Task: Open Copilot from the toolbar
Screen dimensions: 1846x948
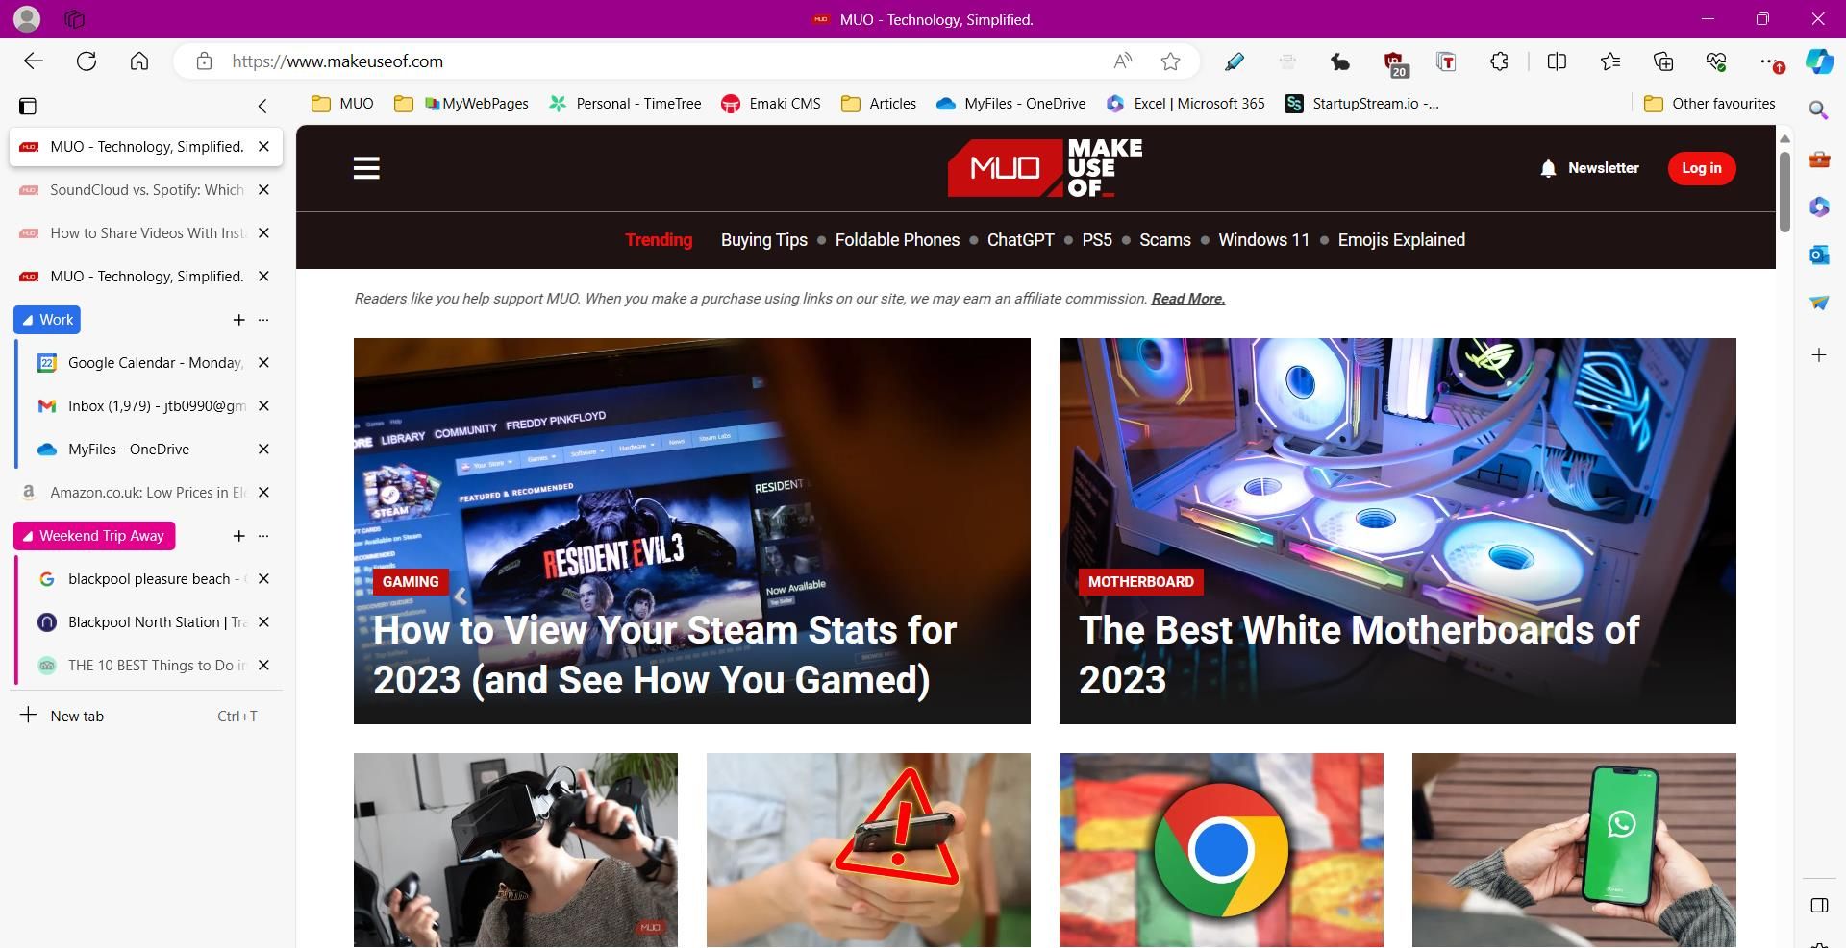Action: (1818, 61)
